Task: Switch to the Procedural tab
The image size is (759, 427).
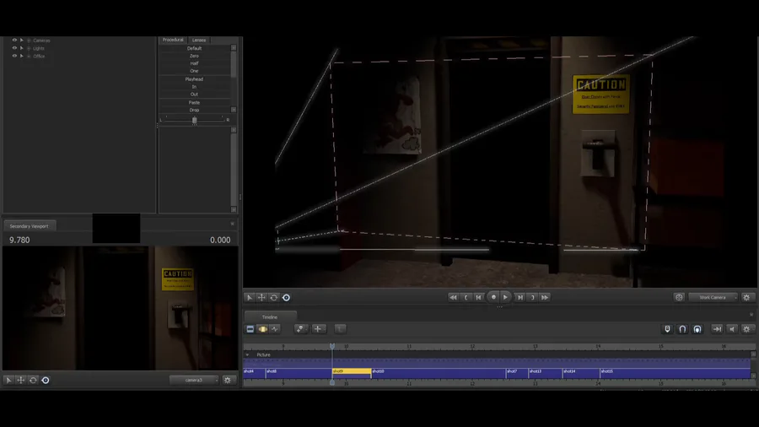Action: 173,40
